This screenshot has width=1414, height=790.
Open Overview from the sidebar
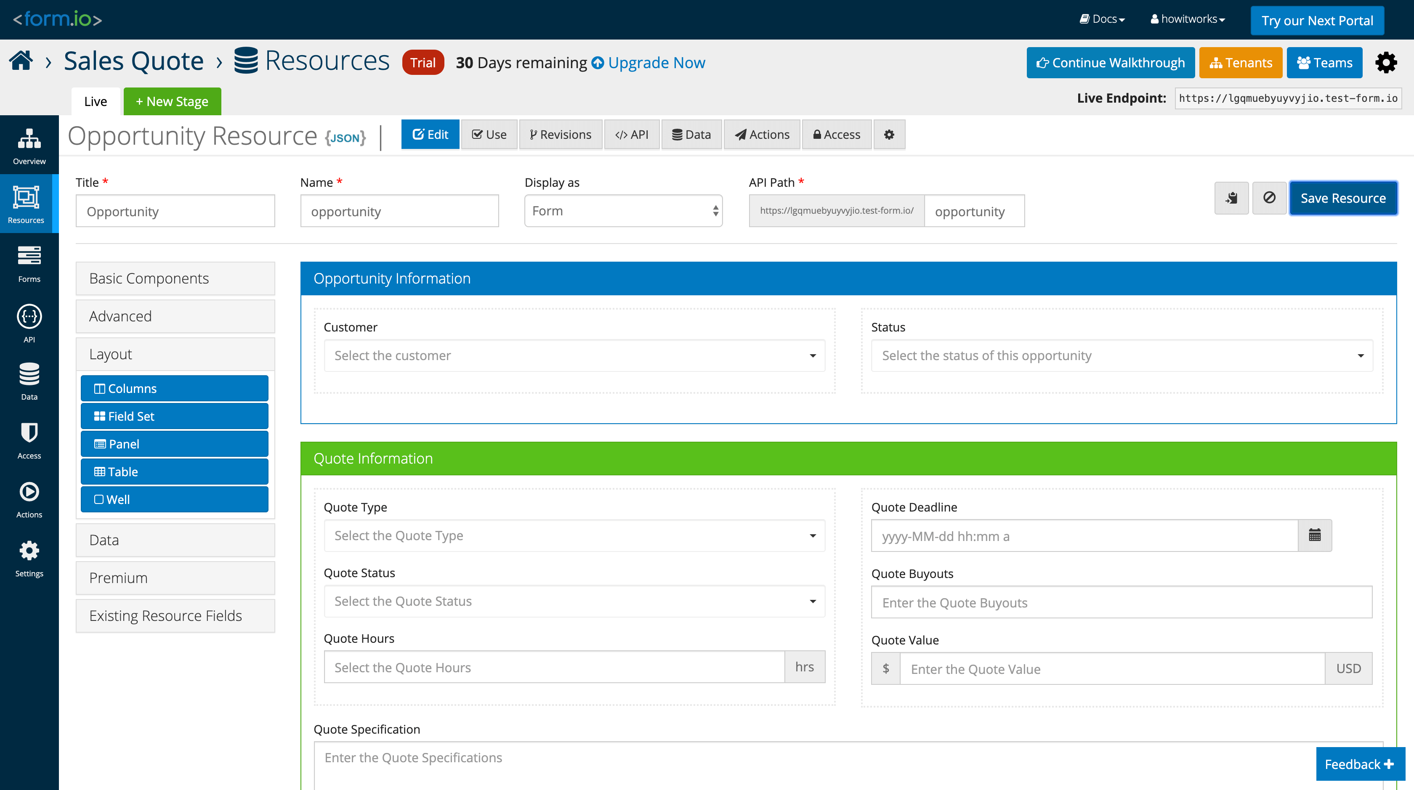click(29, 146)
